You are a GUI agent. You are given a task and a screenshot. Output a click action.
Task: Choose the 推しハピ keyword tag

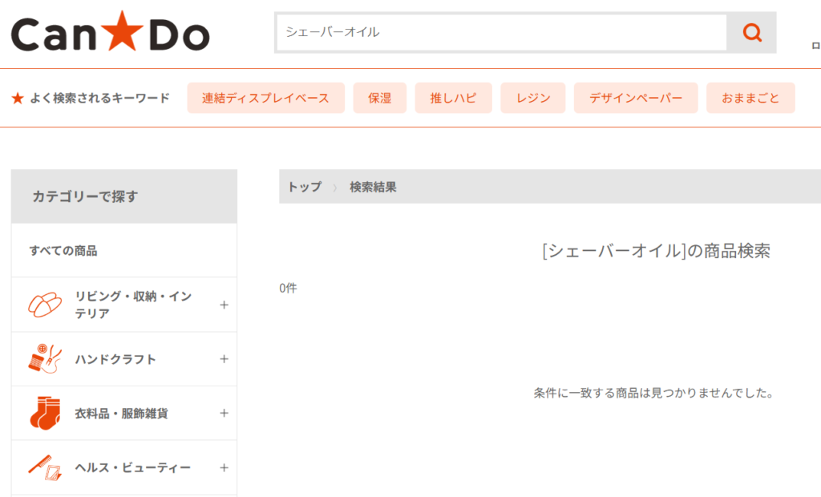click(x=453, y=98)
